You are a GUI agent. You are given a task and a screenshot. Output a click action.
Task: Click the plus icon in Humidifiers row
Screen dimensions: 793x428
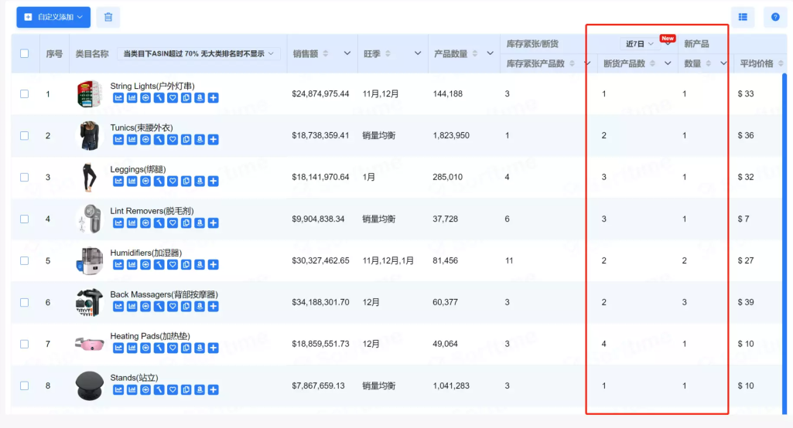[x=214, y=265]
